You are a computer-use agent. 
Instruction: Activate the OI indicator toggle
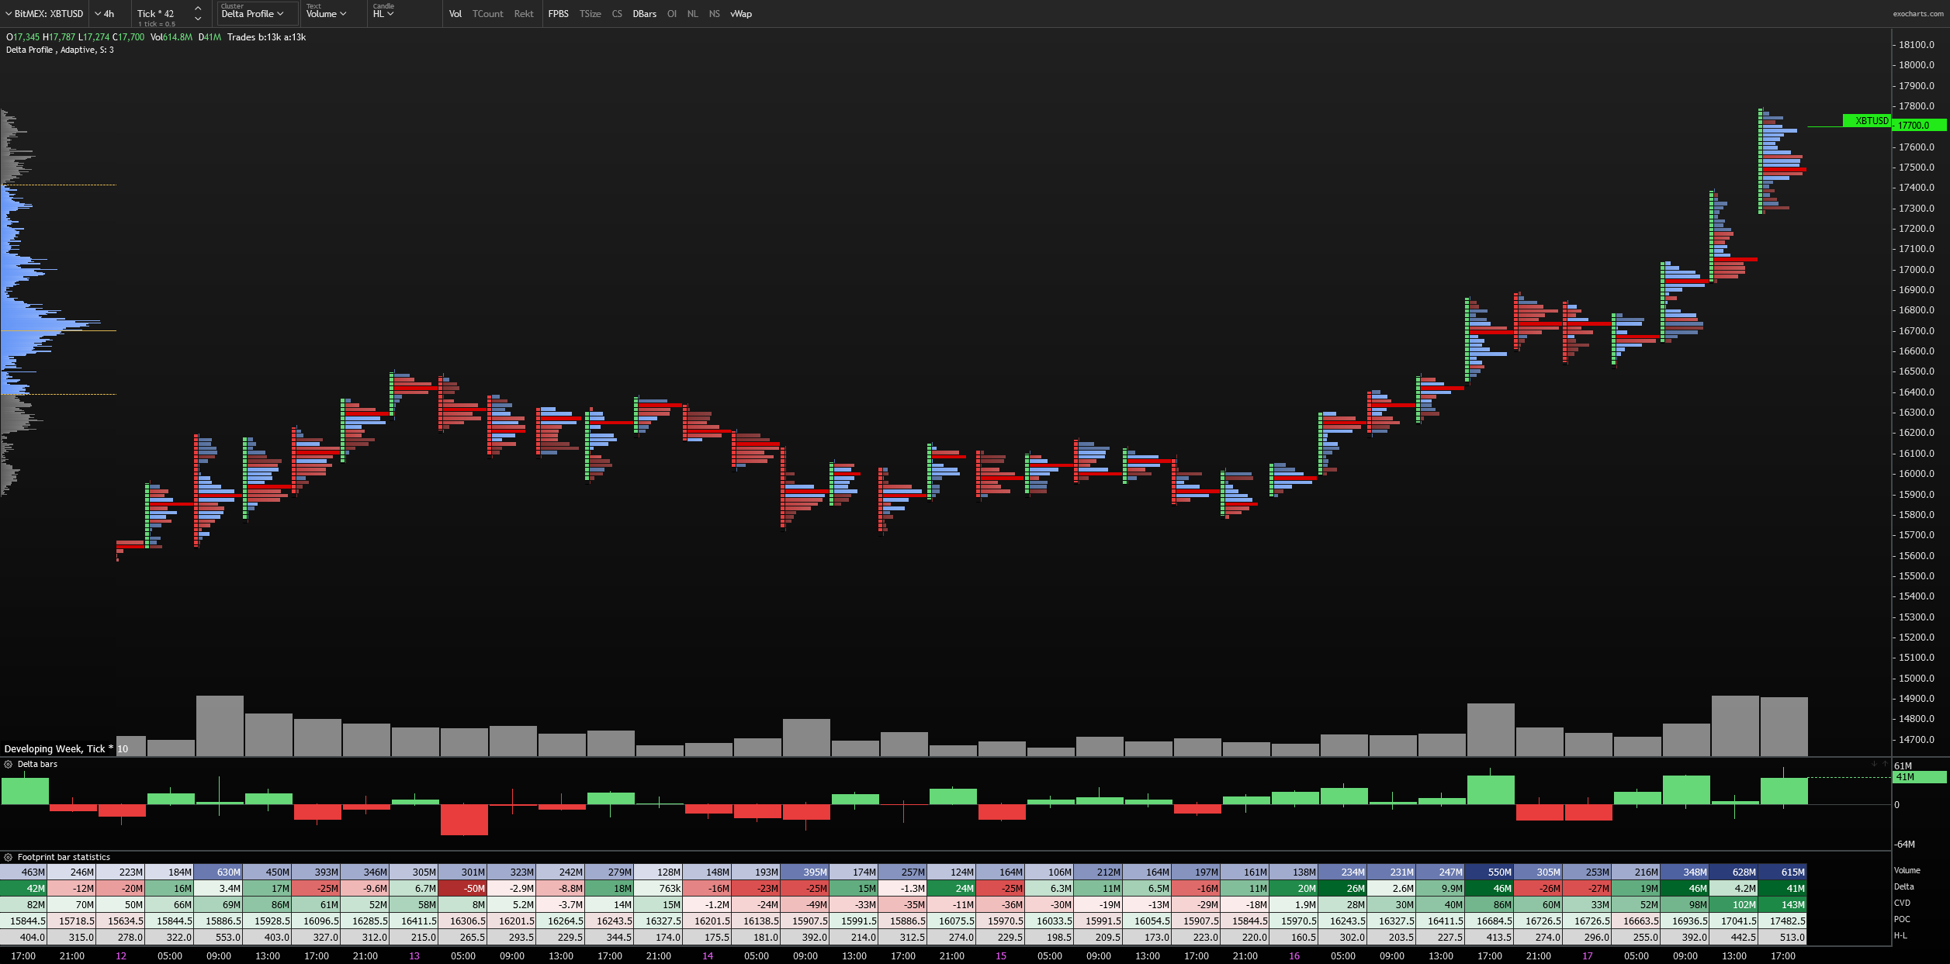[671, 13]
